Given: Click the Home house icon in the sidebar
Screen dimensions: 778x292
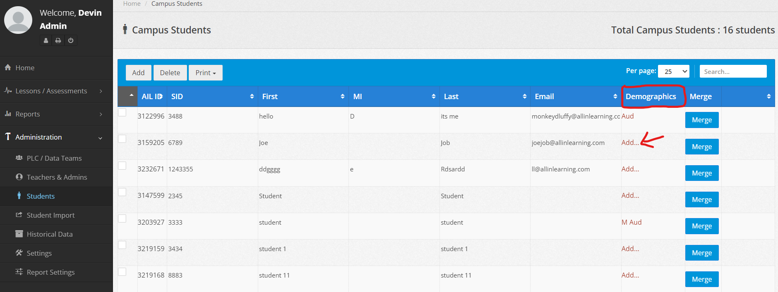Looking at the screenshot, I should (x=8, y=67).
